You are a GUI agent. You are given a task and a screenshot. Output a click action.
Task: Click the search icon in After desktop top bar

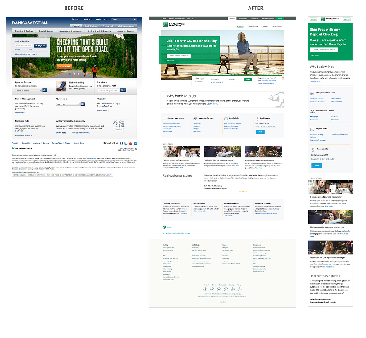(192, 19)
